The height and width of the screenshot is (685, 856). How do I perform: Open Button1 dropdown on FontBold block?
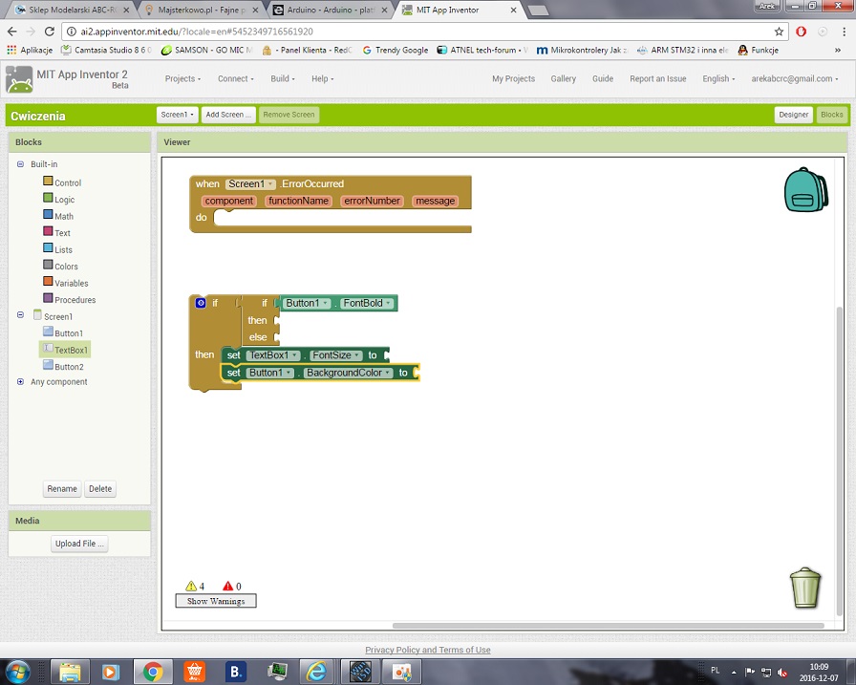click(x=307, y=303)
